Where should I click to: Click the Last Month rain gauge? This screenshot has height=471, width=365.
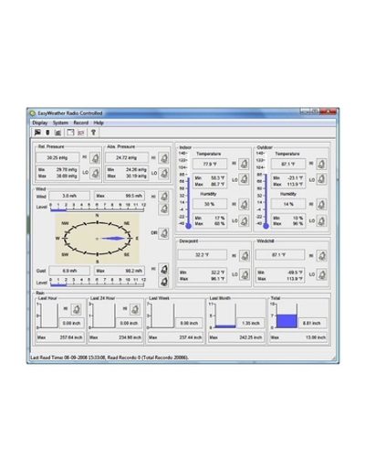[x=225, y=316]
